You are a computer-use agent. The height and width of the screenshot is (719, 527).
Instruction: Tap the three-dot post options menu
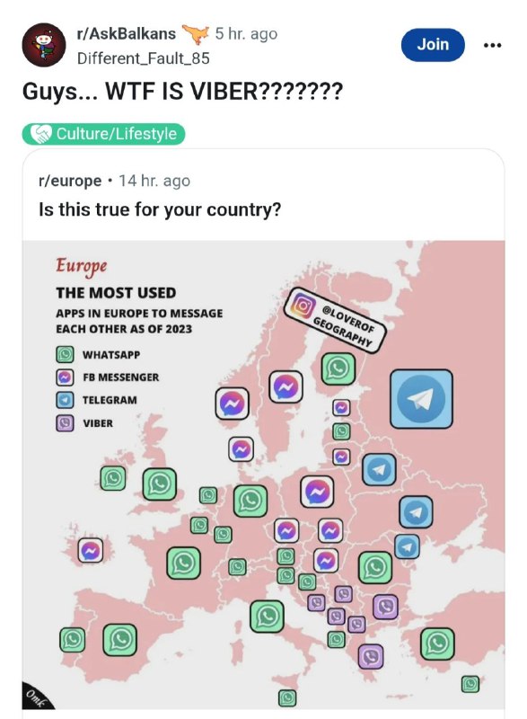492,45
